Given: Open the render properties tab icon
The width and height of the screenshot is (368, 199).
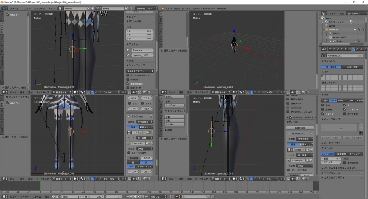Looking at the screenshot, I should (x=331, y=49).
